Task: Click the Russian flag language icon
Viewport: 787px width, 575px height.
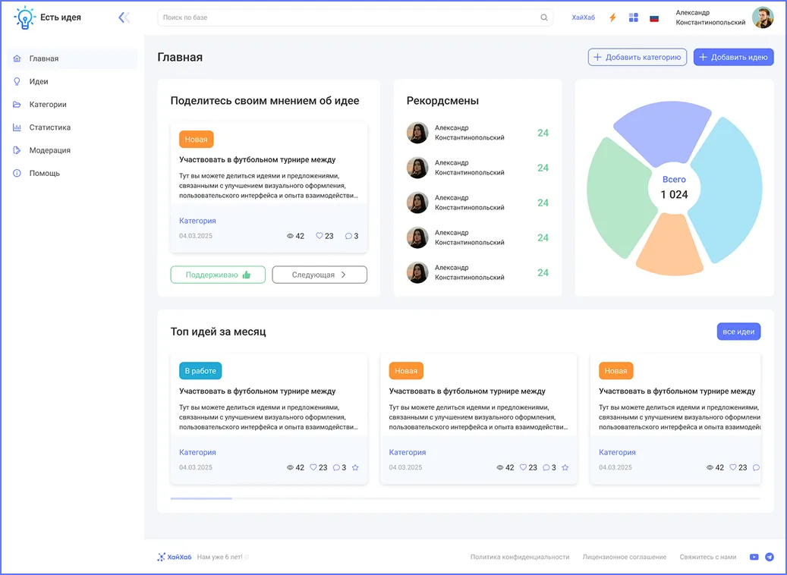Action: click(x=654, y=17)
